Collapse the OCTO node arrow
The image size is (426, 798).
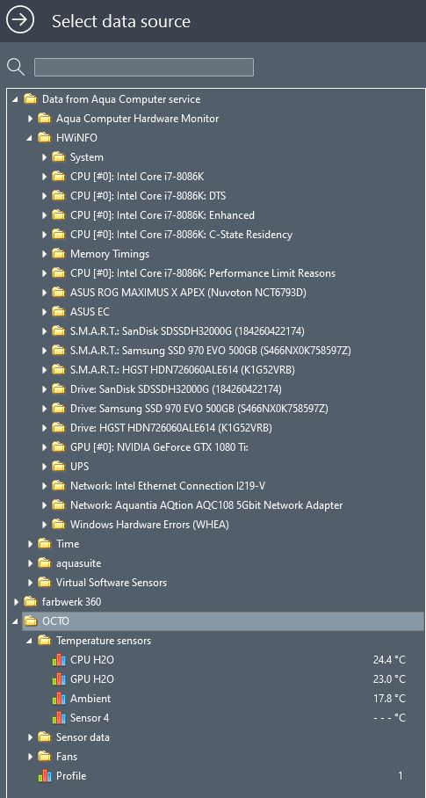(x=16, y=621)
